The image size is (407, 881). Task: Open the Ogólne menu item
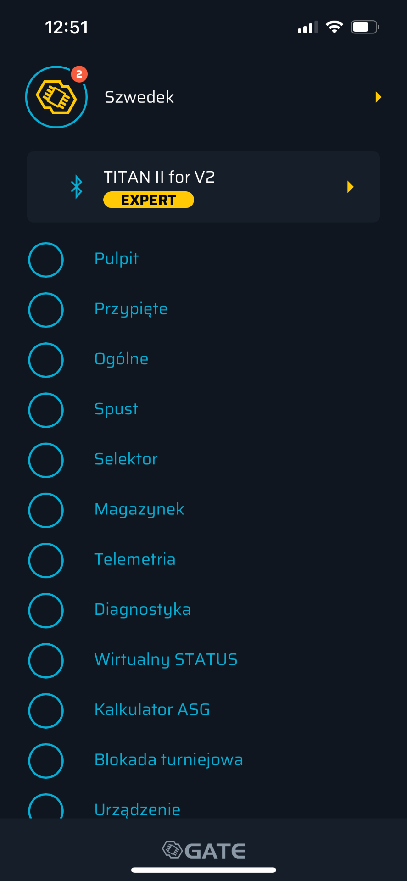coord(122,359)
